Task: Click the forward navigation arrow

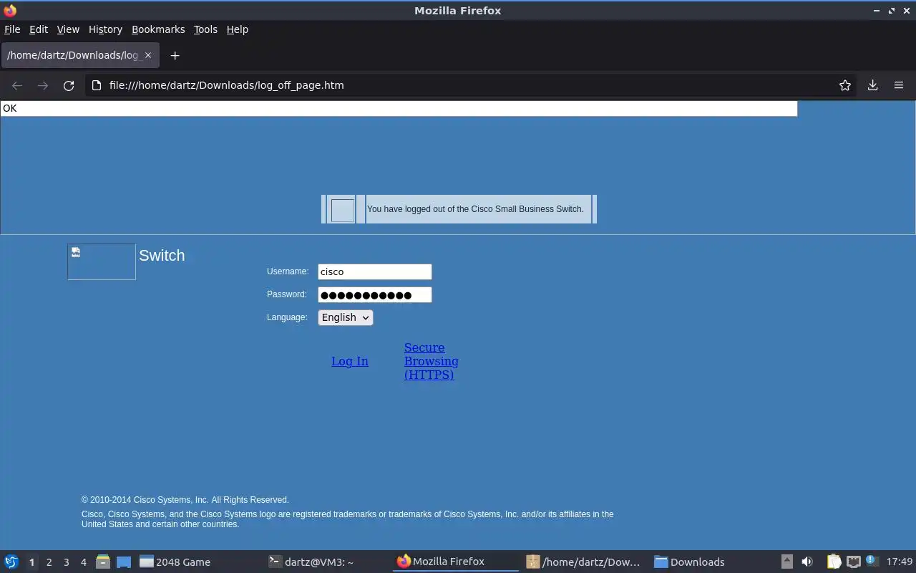Action: point(43,85)
